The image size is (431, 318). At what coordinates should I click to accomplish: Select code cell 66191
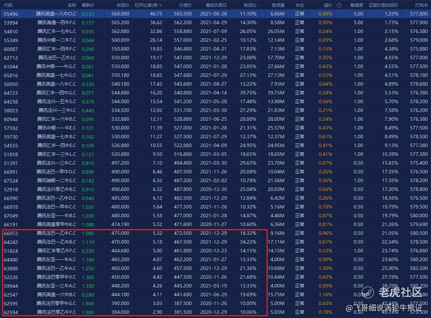pos(11,224)
